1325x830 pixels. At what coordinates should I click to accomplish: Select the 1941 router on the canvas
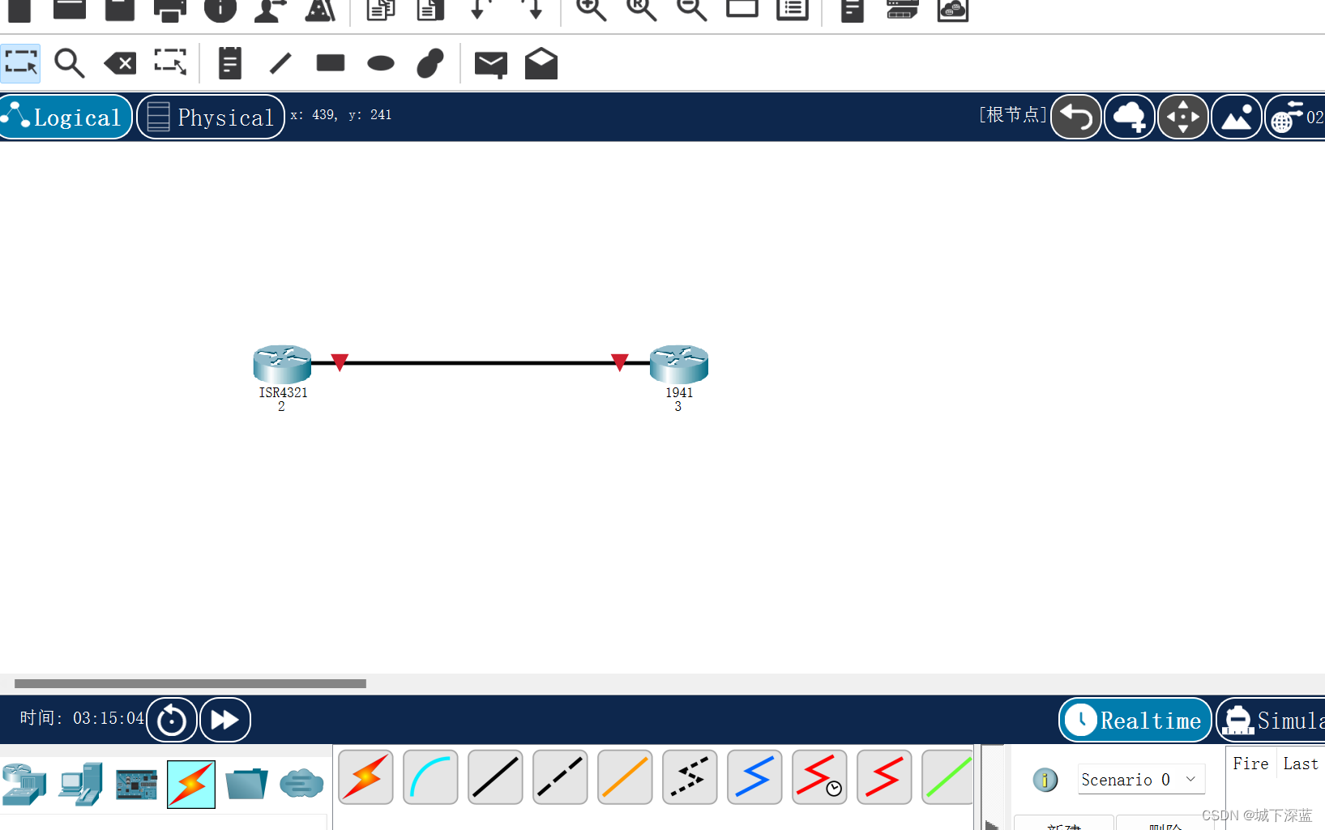pyautogui.click(x=679, y=364)
